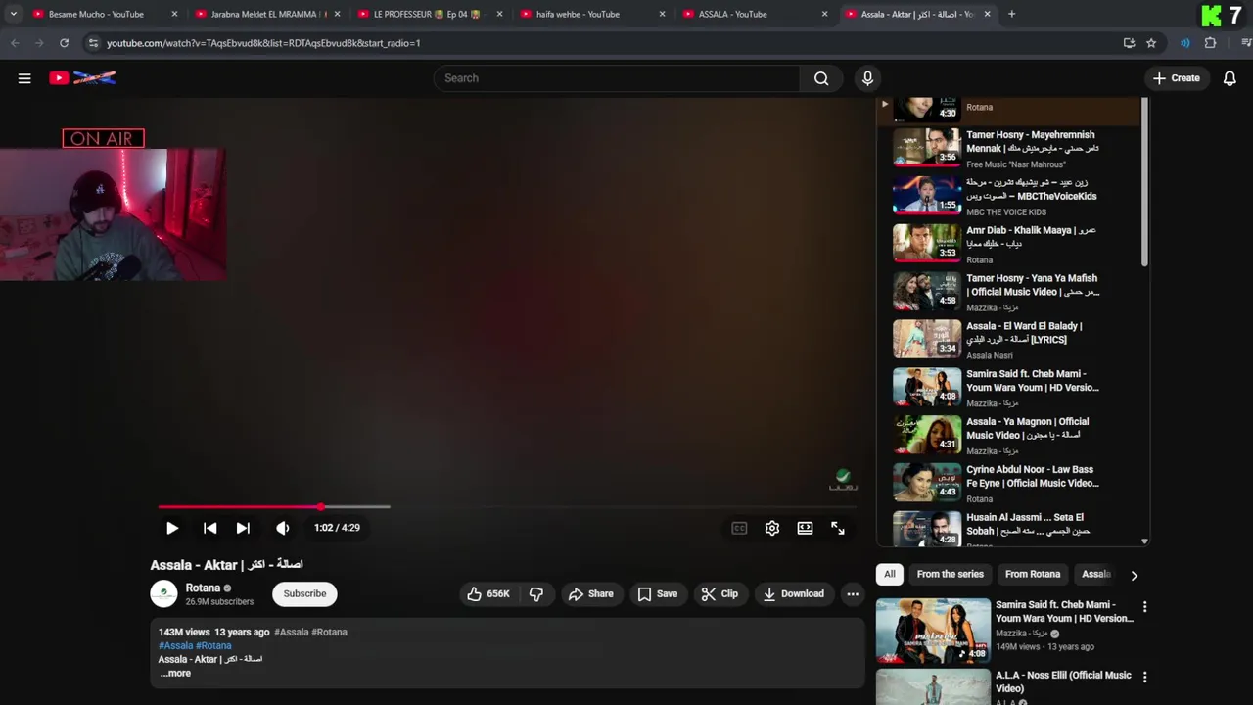This screenshot has height=705, width=1253.
Task: Switch to the ASSALA - YouTube tab
Action: pos(755,14)
